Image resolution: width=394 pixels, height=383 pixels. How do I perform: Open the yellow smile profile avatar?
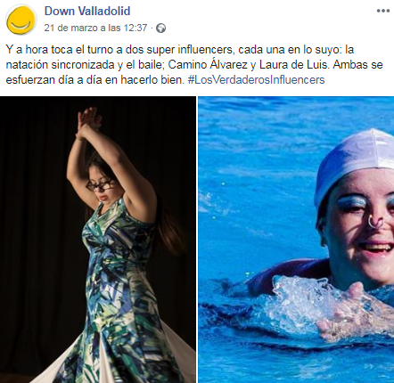21,20
